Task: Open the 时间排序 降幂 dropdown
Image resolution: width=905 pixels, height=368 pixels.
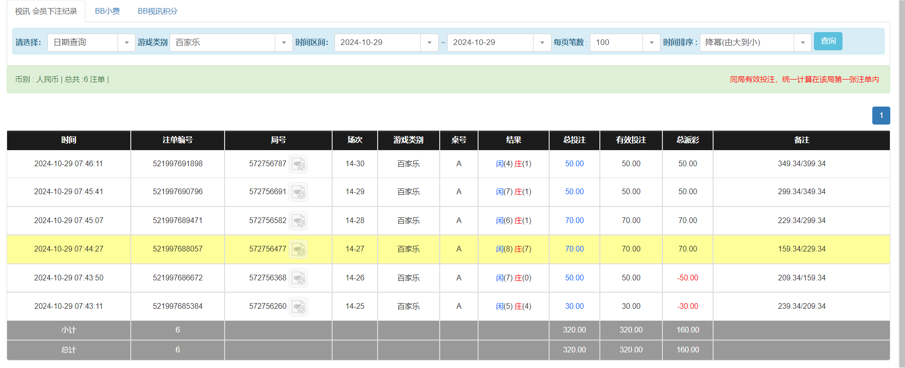Action: [802, 43]
